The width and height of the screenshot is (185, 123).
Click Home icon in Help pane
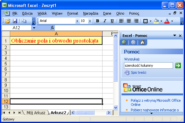(142, 42)
